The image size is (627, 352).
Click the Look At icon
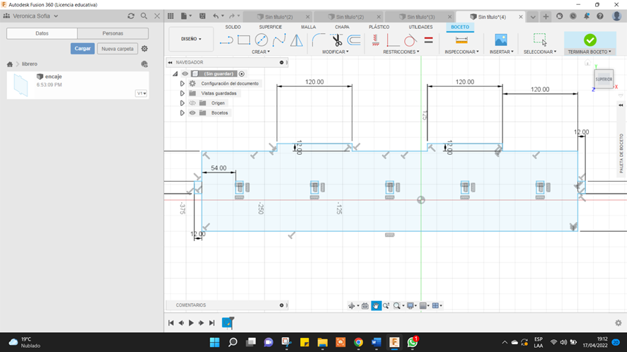click(x=365, y=305)
